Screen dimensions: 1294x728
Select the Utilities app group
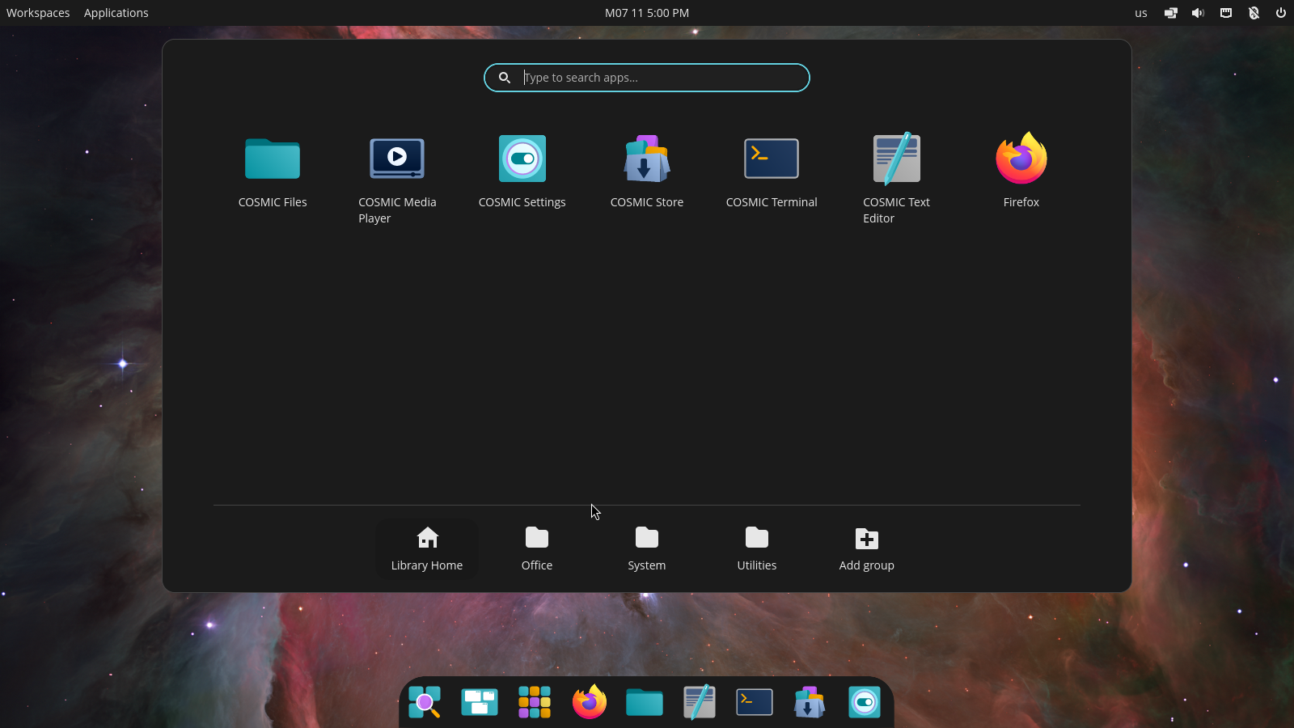(756, 548)
